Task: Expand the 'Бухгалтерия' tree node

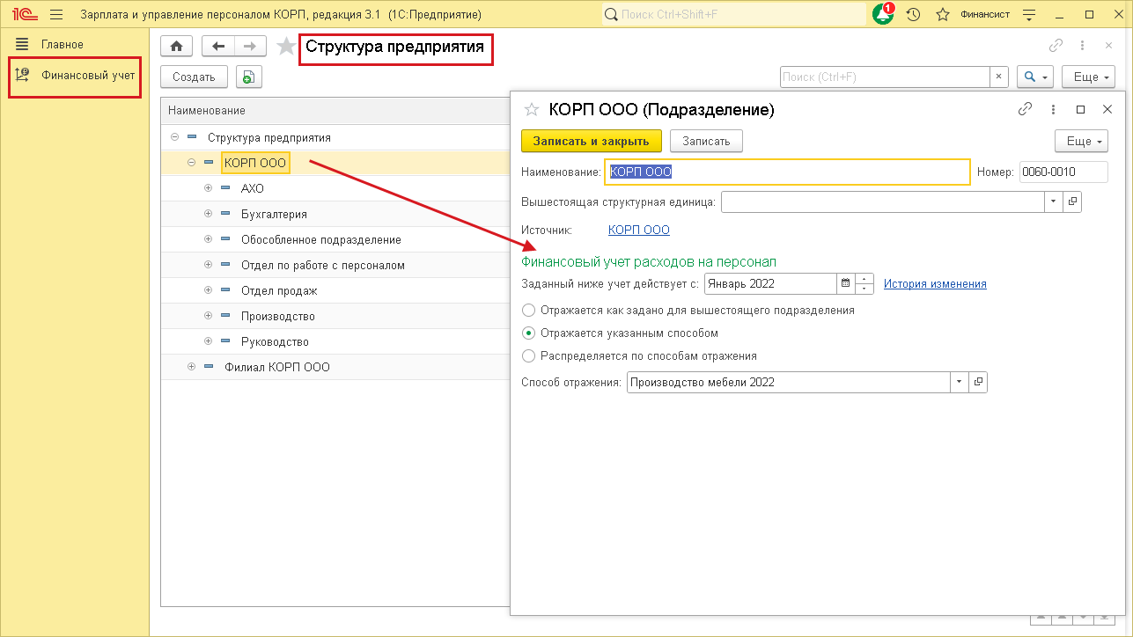Action: pos(209,214)
